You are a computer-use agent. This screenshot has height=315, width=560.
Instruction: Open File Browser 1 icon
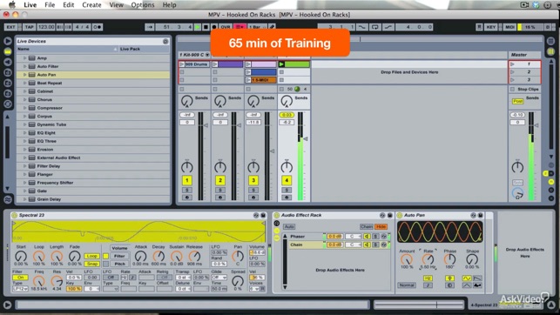pos(8,72)
